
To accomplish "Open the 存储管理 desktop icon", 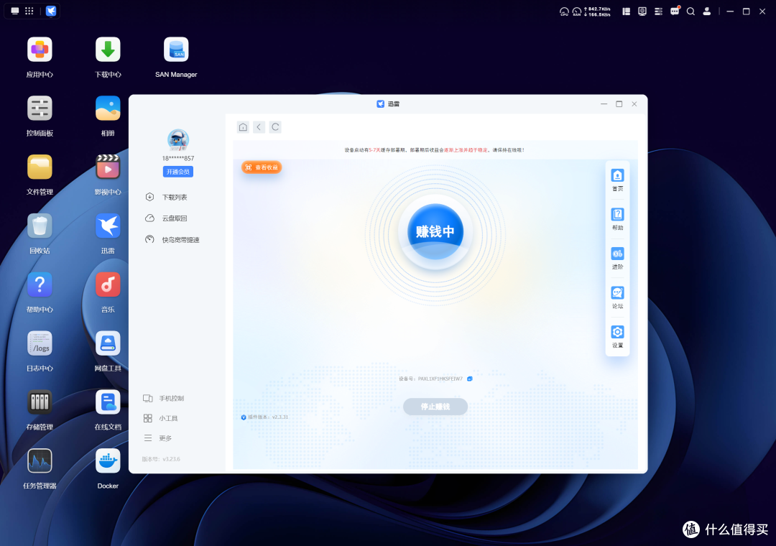I will (40, 402).
